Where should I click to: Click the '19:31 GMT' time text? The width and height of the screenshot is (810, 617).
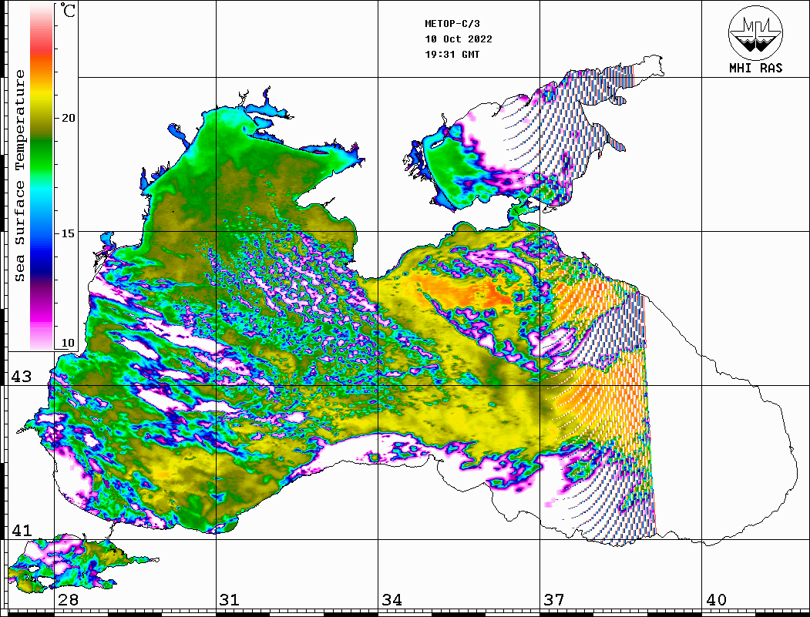452,55
